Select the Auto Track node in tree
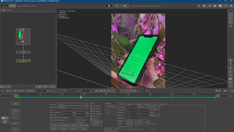 coord(23,52)
